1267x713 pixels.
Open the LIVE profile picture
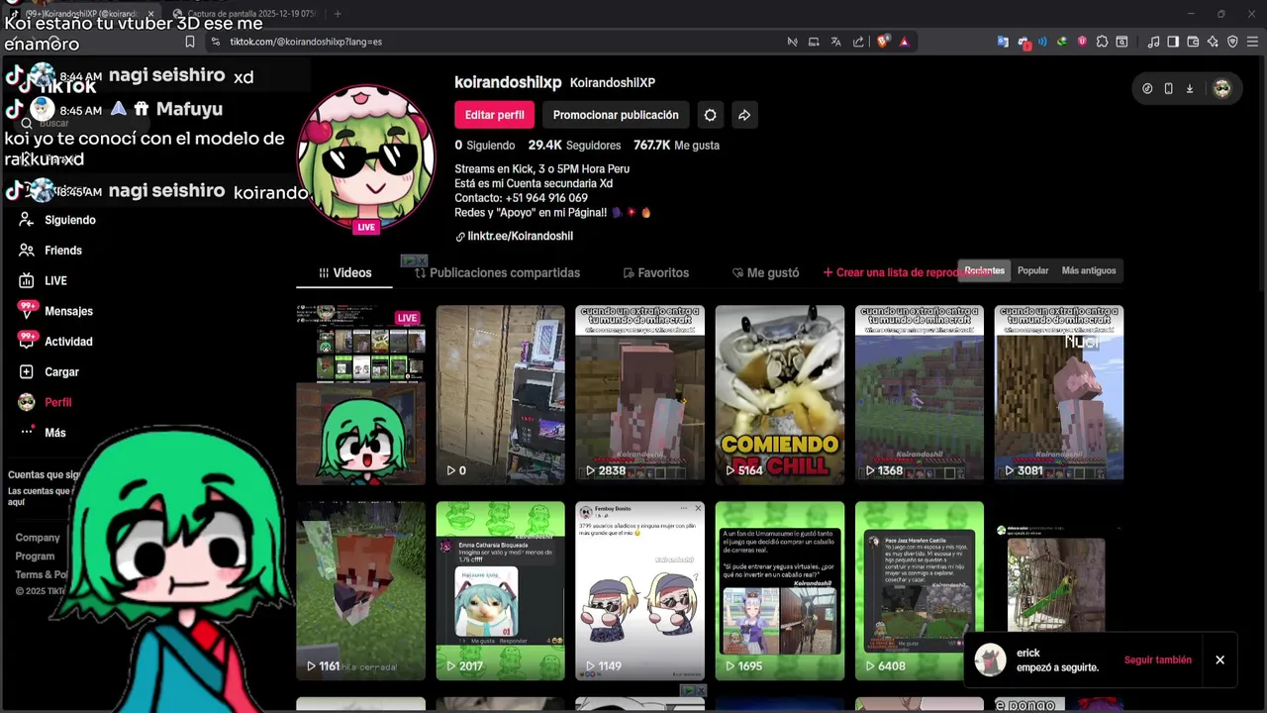point(366,158)
